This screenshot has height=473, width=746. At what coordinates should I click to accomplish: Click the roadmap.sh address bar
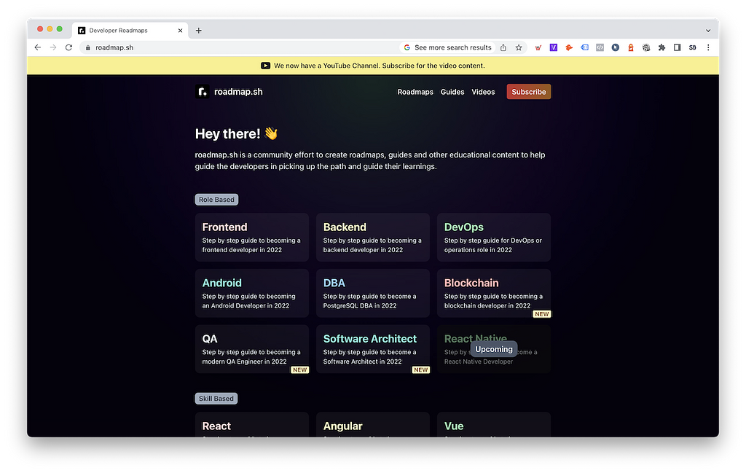coord(238,47)
